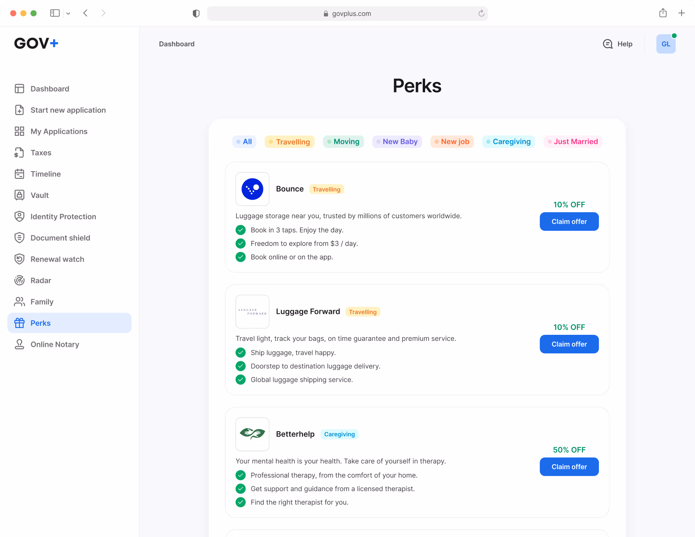Click the Betterhelp logo thumbnail

tap(253, 434)
